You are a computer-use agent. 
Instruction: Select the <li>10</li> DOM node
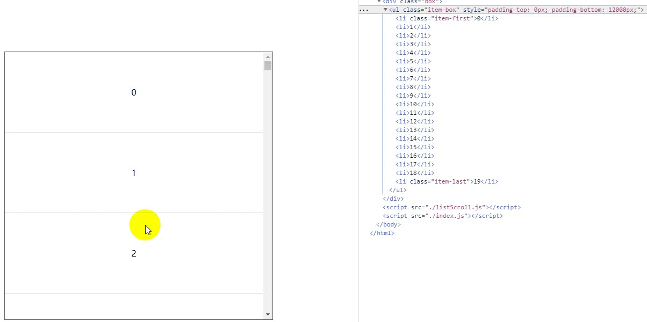click(415, 104)
